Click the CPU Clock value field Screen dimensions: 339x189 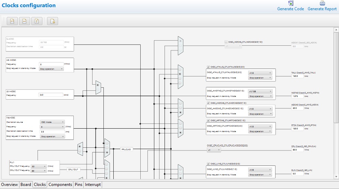click(297, 150)
